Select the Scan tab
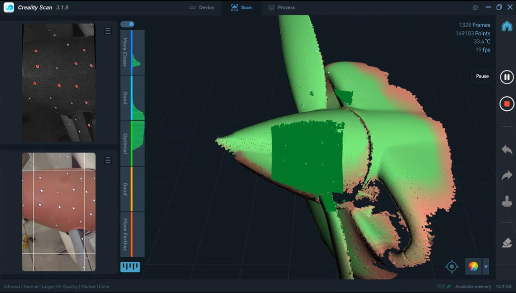This screenshot has width=516, height=293. point(241,8)
